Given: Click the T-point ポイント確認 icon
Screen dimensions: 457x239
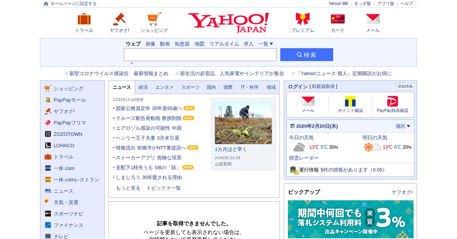Looking at the screenshot, I should 350,101.
